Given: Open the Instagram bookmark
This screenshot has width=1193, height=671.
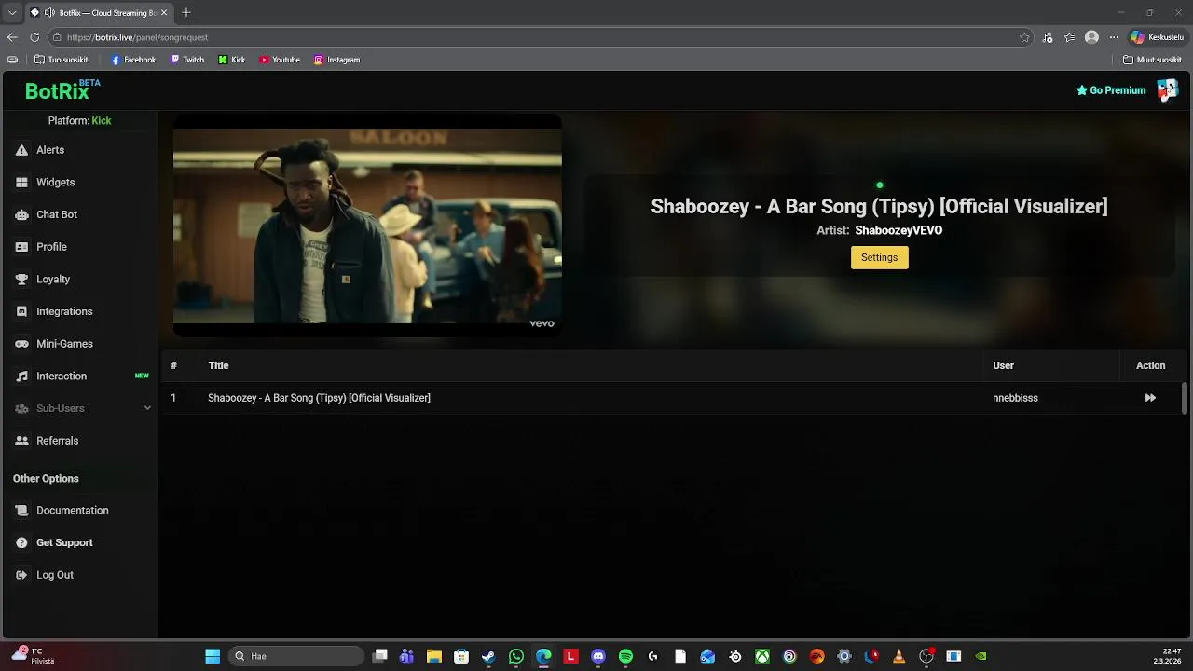Looking at the screenshot, I should click(336, 60).
